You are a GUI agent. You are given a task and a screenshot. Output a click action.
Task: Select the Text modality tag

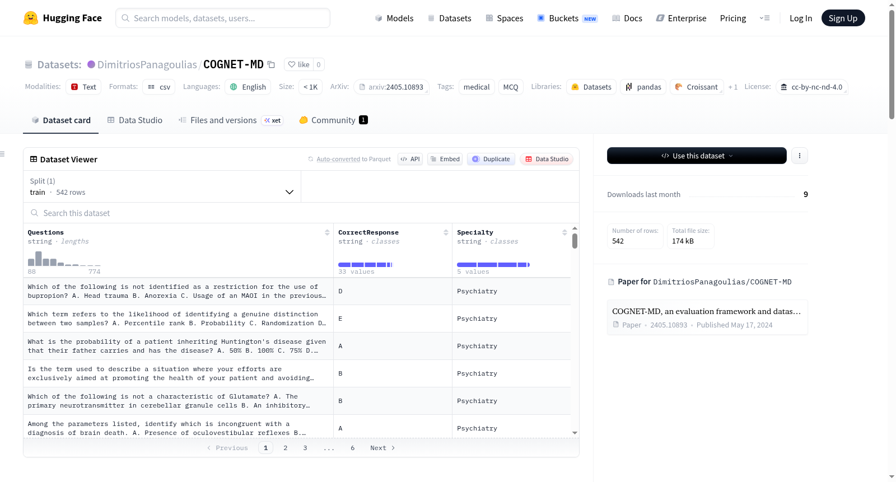pos(83,87)
